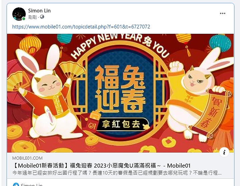Click Simon Lin name in reactions row
This screenshot has width=240, height=186.
click(31, 185)
